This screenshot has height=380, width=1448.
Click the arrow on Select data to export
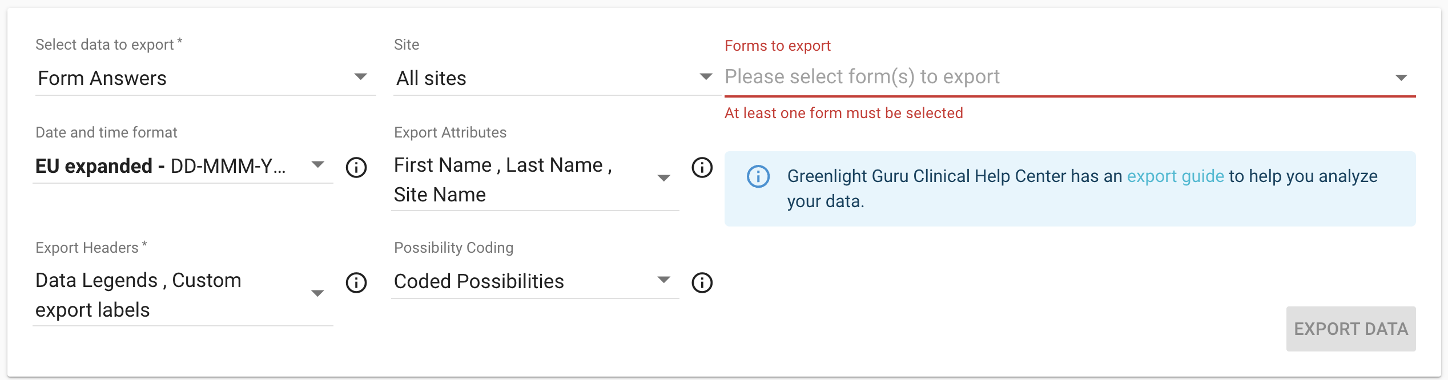[x=360, y=77]
